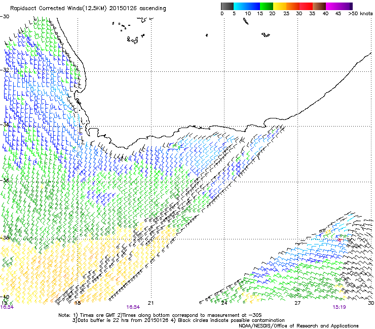Select the yellow 20–25 knots legend segment
This screenshot has width=375, height=329.
[x=280, y=6]
